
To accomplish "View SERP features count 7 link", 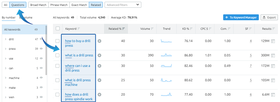I will 251,66.
